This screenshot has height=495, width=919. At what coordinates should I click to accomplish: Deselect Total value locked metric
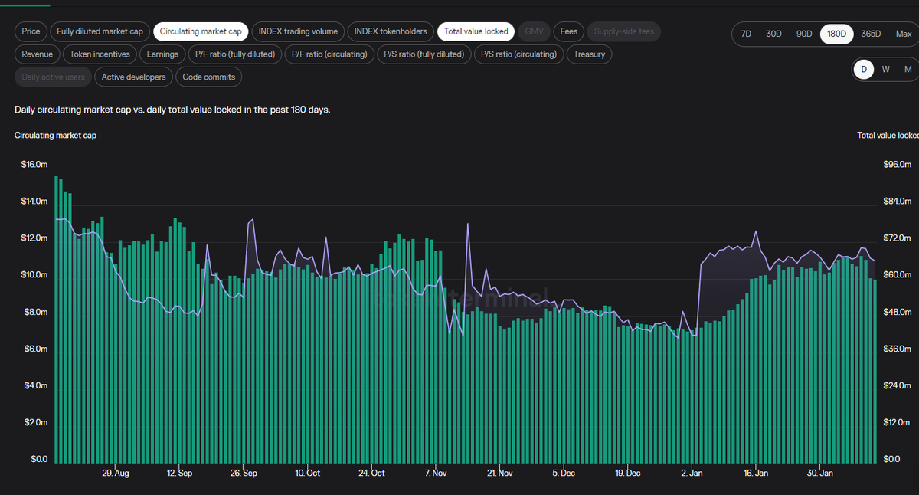pos(476,31)
